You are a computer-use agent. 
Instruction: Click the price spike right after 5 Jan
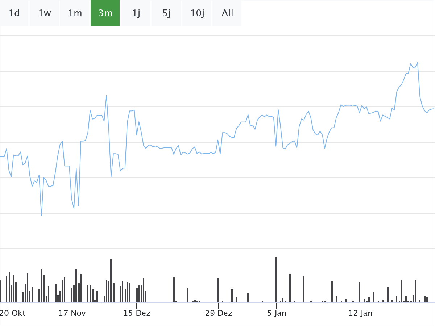pos(278,110)
